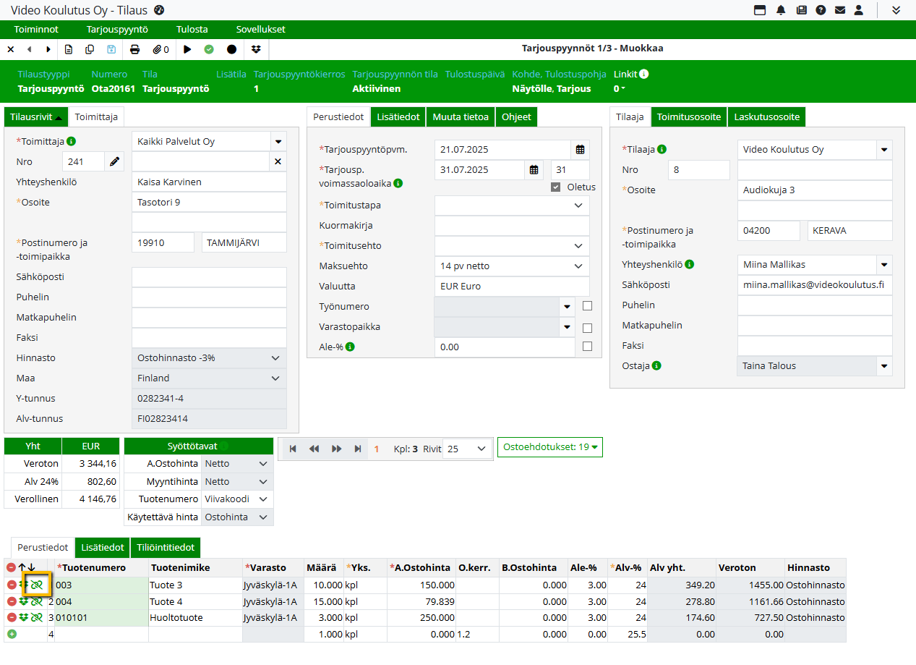Click the Dropbox icon in the toolbar
This screenshot has width=916, height=665.
(x=256, y=49)
